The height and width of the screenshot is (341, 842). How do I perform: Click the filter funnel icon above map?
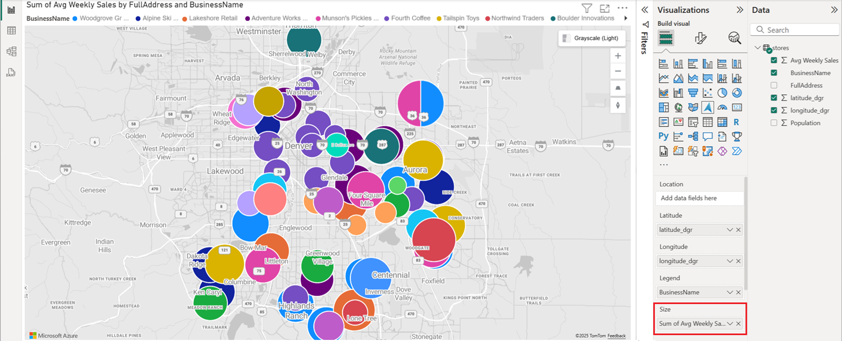click(x=587, y=9)
